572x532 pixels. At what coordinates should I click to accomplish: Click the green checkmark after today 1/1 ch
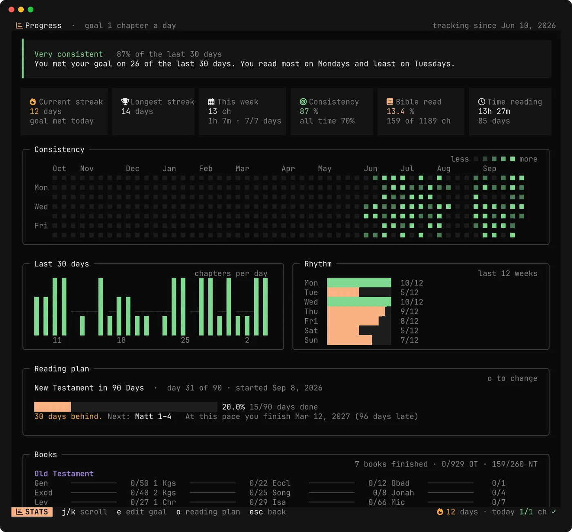click(x=554, y=512)
